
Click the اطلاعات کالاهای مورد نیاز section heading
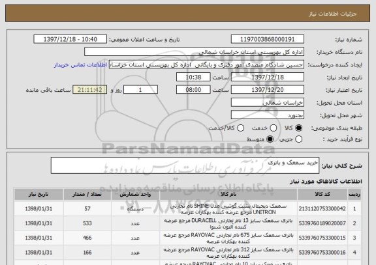tap(326, 181)
